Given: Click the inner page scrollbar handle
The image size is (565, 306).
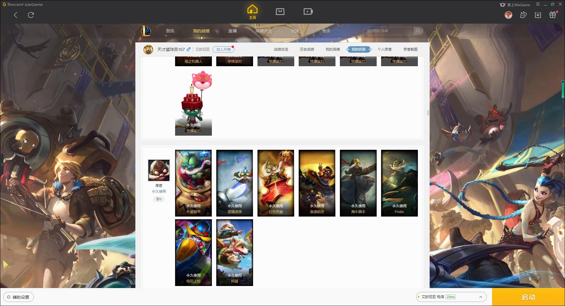Looking at the screenshot, I should point(428,113).
